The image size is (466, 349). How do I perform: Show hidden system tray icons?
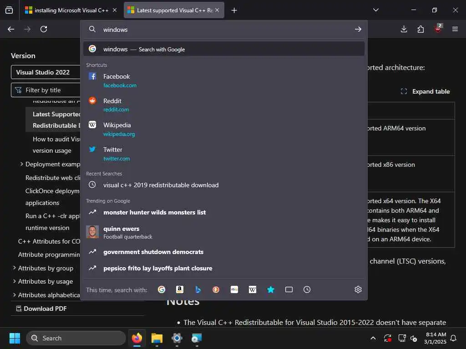coord(373,338)
